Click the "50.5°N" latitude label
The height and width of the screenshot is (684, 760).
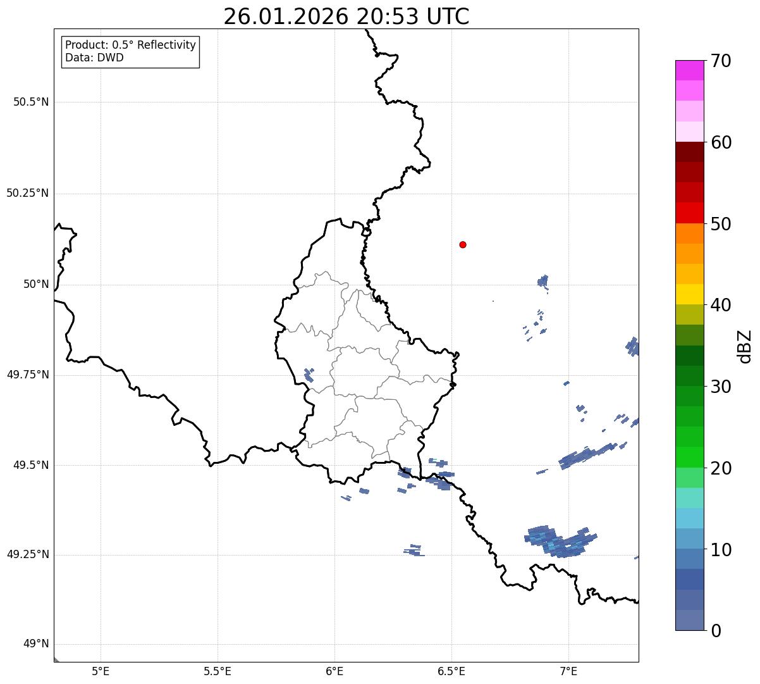[31, 102]
